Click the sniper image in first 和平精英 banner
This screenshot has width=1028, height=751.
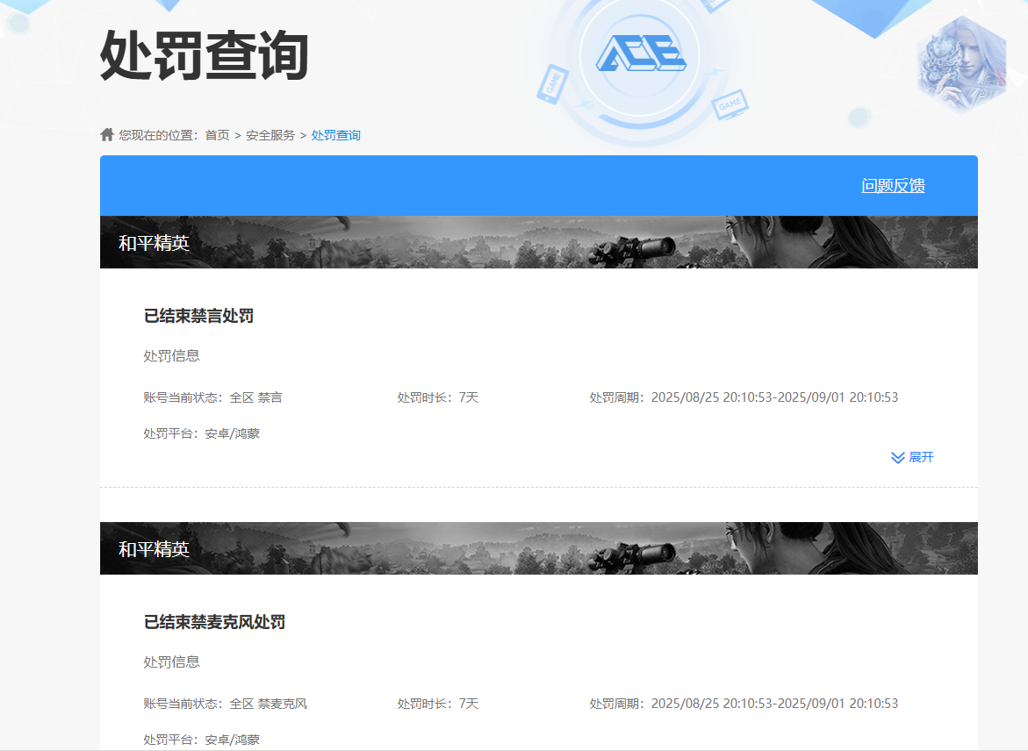click(632, 248)
